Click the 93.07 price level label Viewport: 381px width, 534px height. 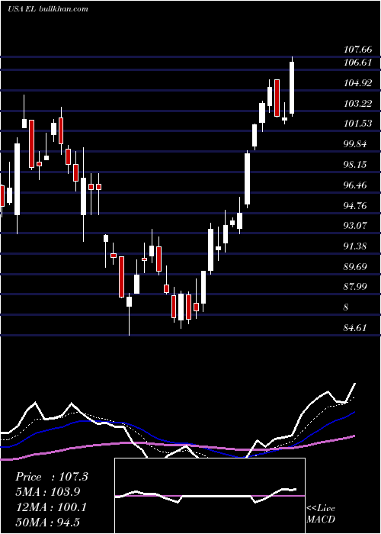(x=355, y=226)
